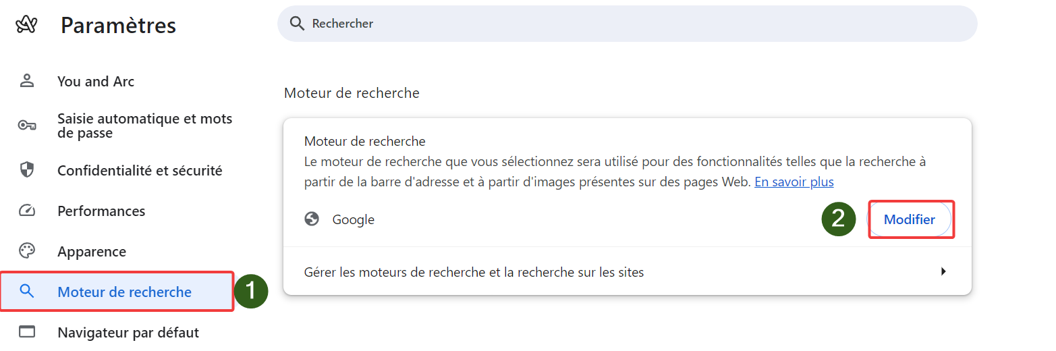Viewport: 1056px width, 351px height.
Task: Click the globe icon next to Google
Action: [x=312, y=219]
